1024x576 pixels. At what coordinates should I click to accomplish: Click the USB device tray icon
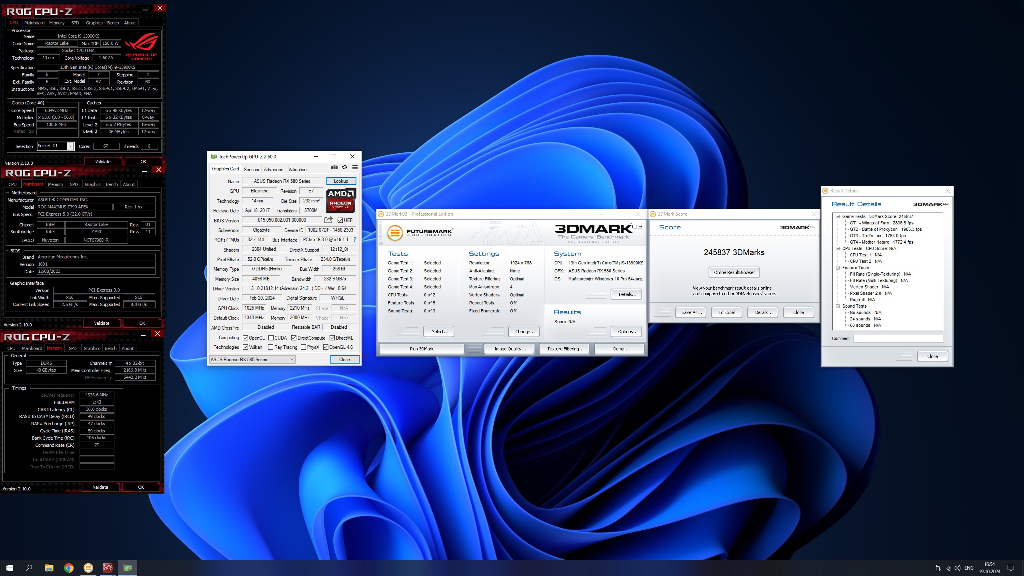coord(938,568)
